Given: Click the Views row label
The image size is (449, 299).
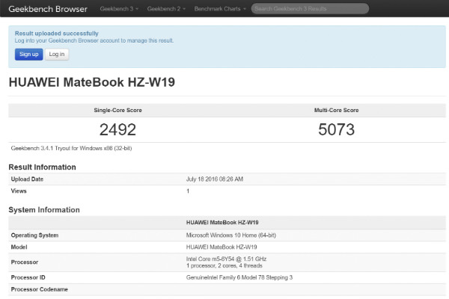Looking at the screenshot, I should point(19,191).
